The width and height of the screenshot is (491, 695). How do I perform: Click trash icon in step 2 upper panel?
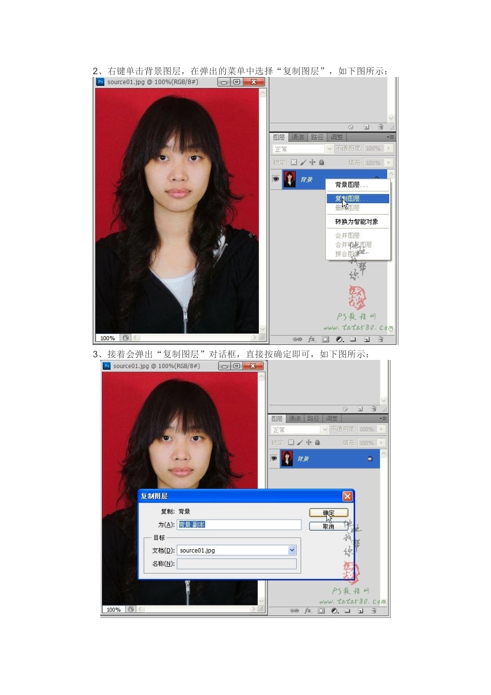coord(380,127)
